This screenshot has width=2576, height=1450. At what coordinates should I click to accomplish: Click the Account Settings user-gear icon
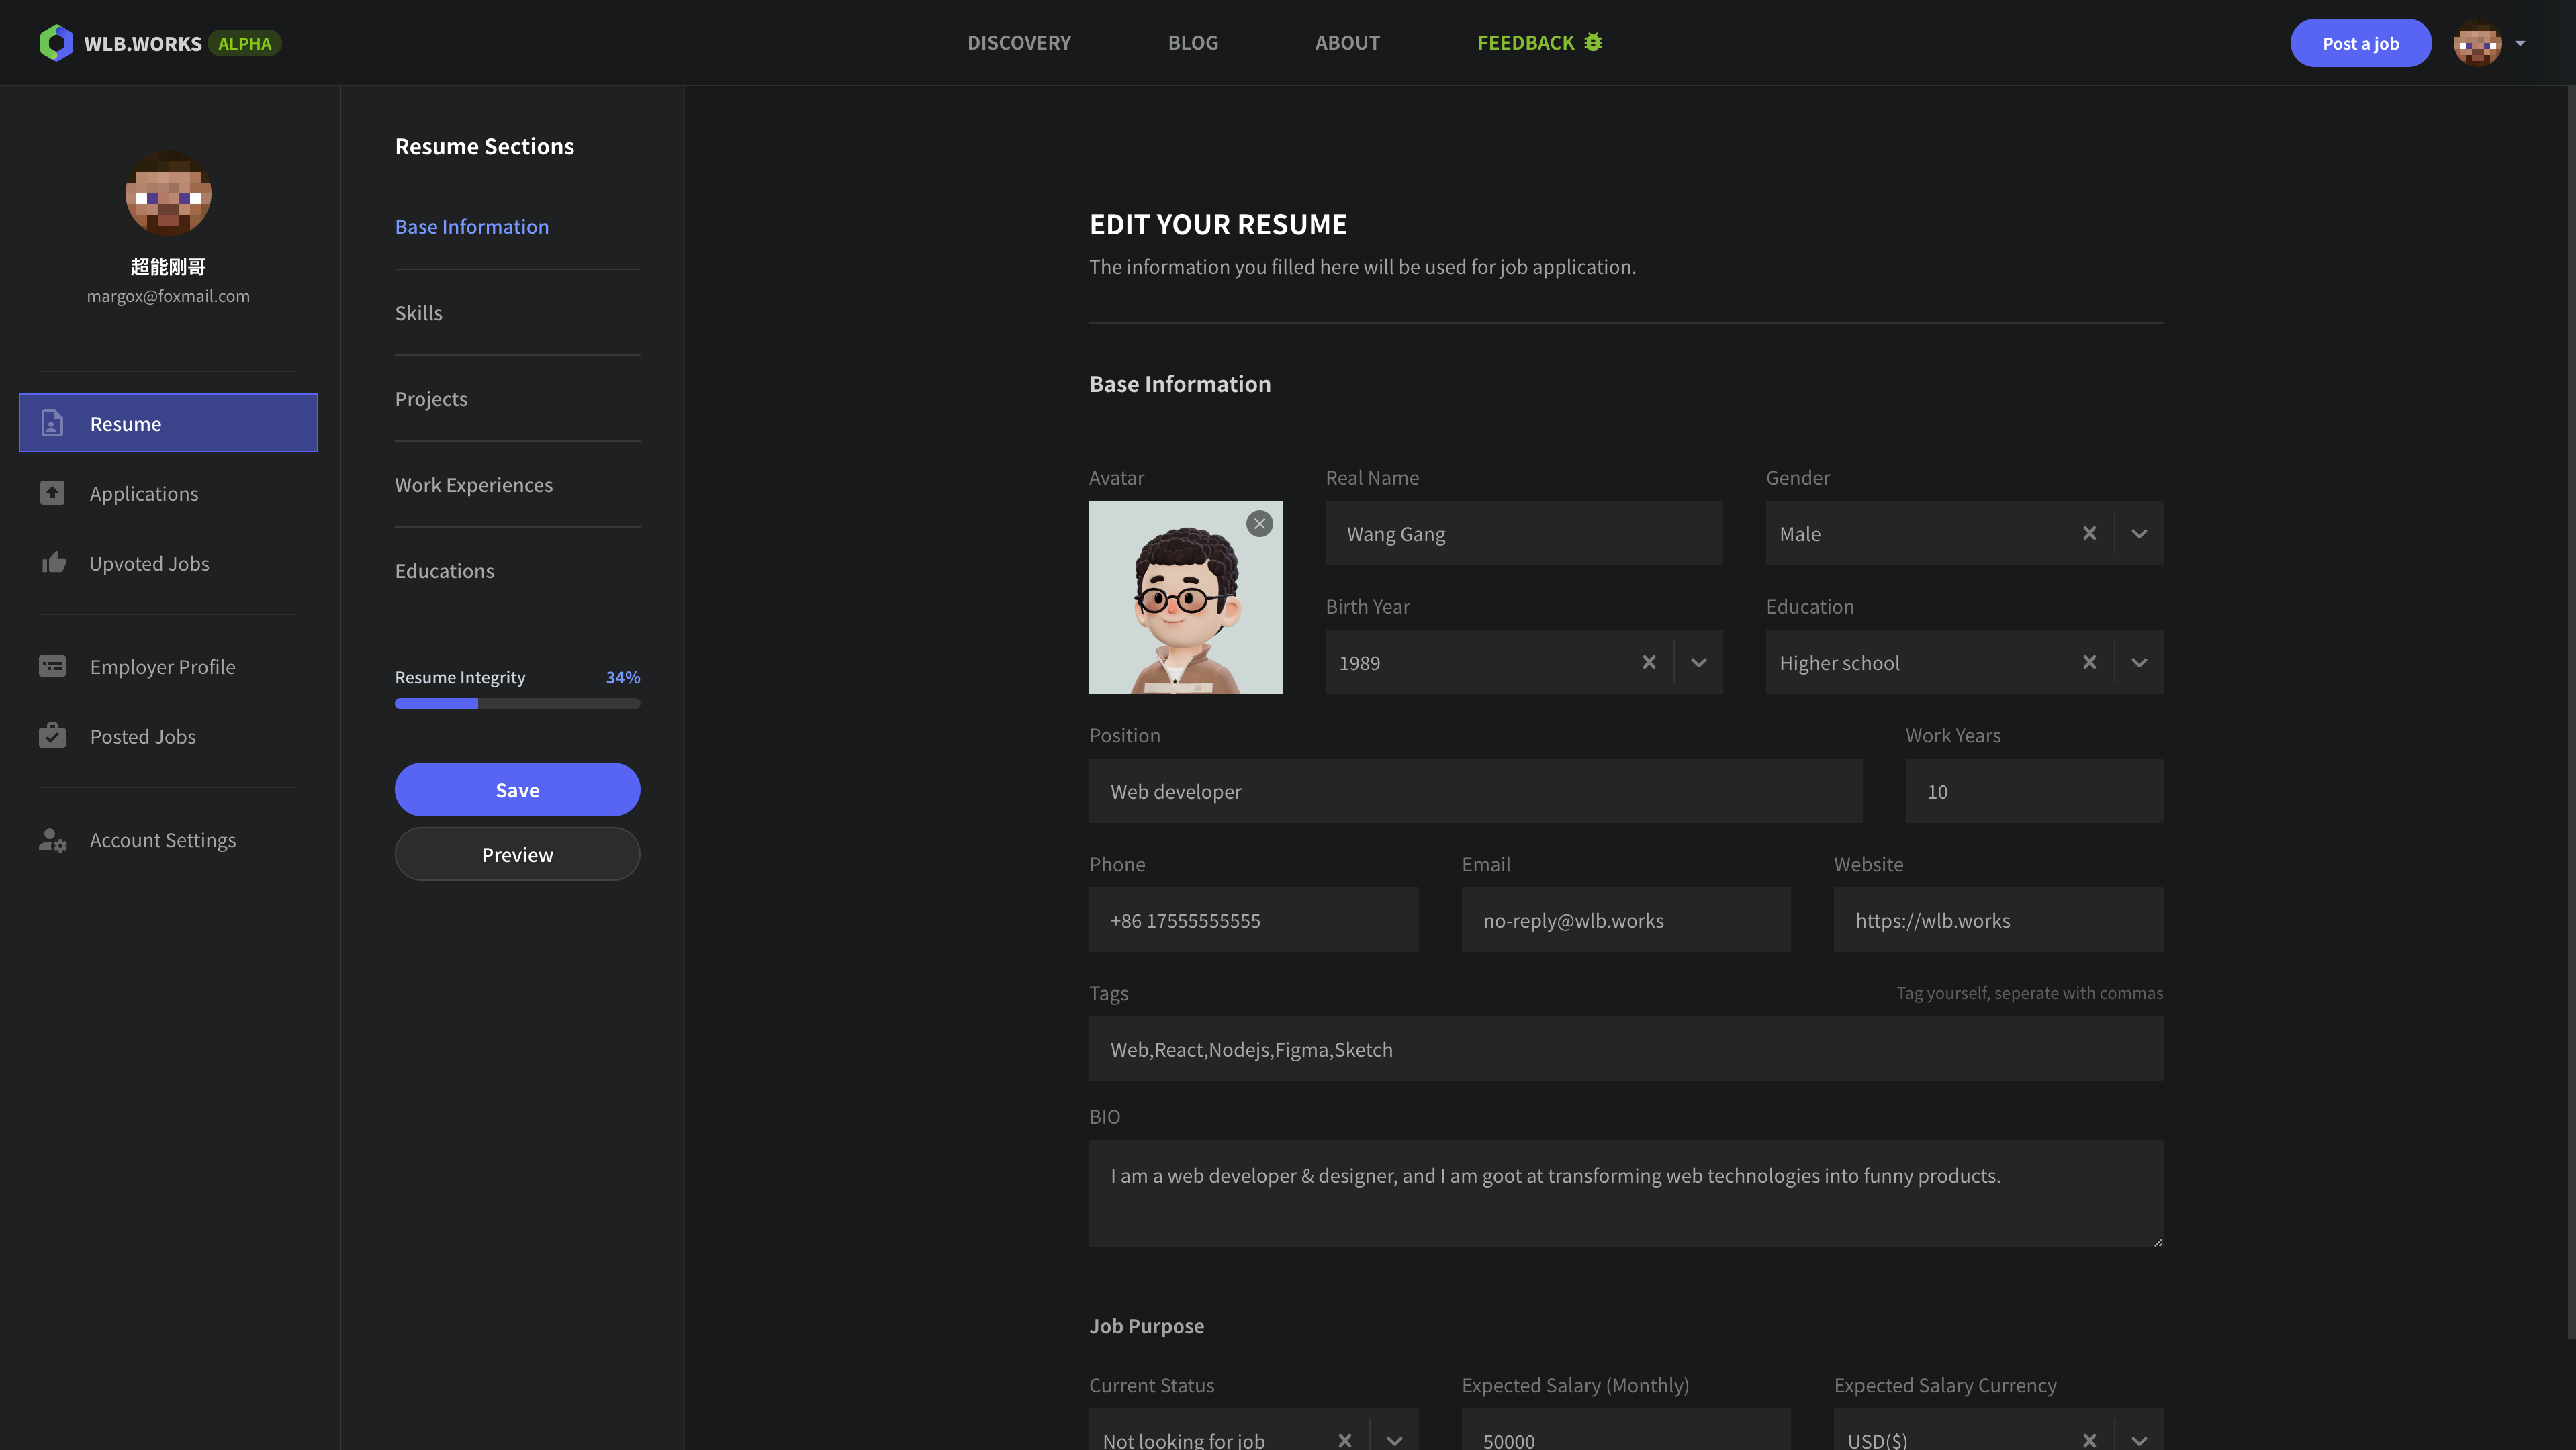53,839
